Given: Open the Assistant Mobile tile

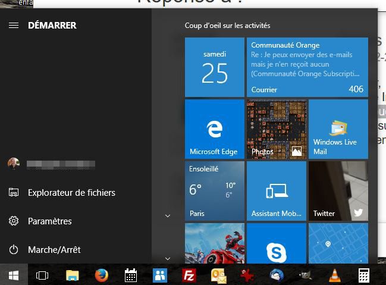Looking at the screenshot, I should pos(276,191).
